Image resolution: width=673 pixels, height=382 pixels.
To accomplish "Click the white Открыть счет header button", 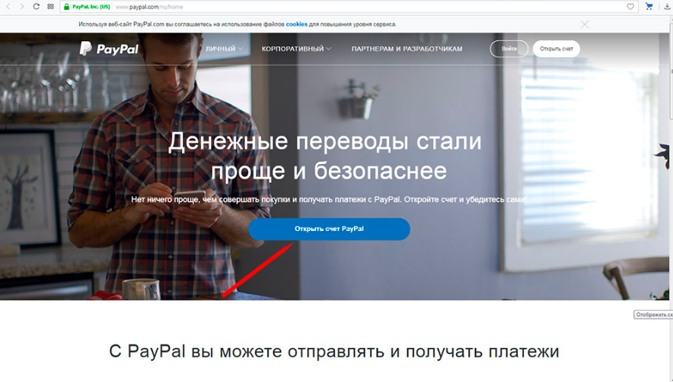I will point(557,49).
